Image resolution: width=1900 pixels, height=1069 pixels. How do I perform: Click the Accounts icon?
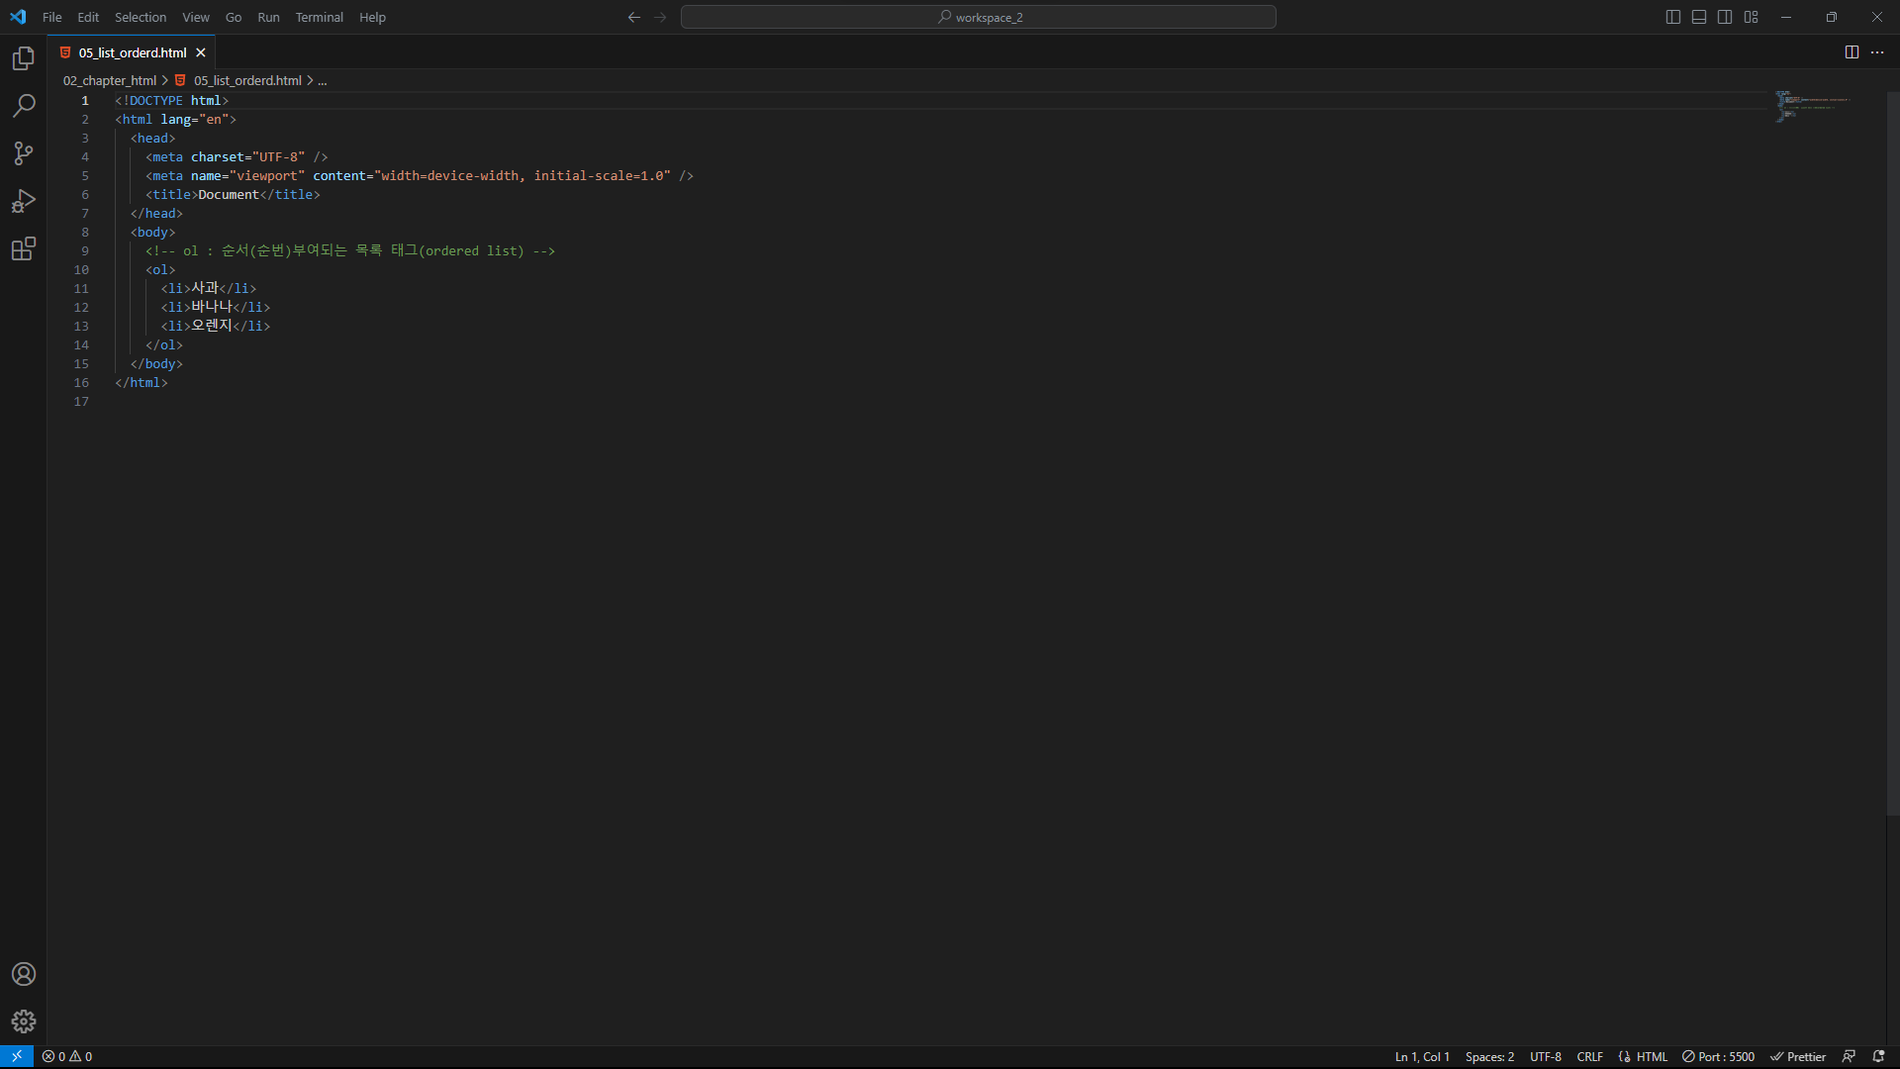coord(24,974)
